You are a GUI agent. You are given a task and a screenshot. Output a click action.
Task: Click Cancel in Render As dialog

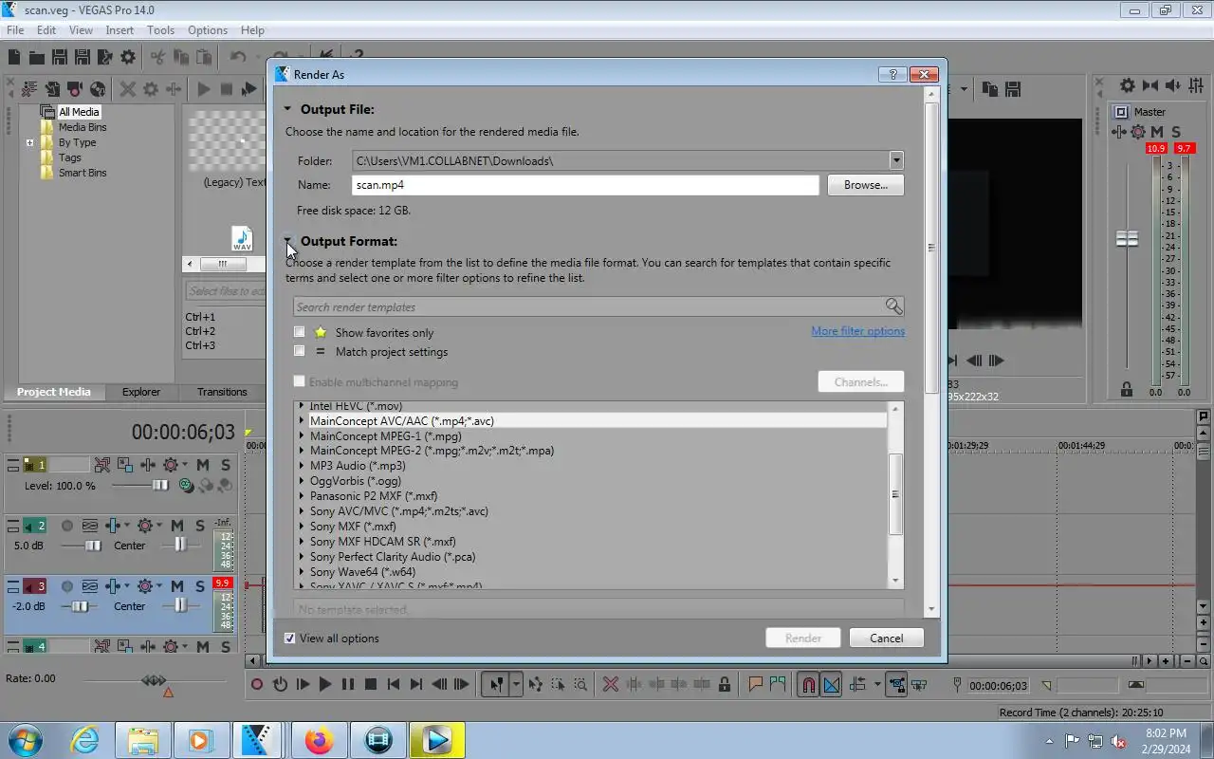point(887,639)
